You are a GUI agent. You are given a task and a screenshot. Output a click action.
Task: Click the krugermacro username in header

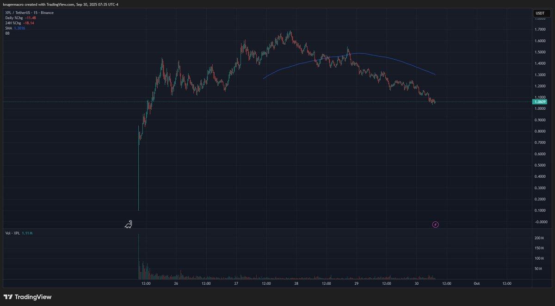point(13,4)
